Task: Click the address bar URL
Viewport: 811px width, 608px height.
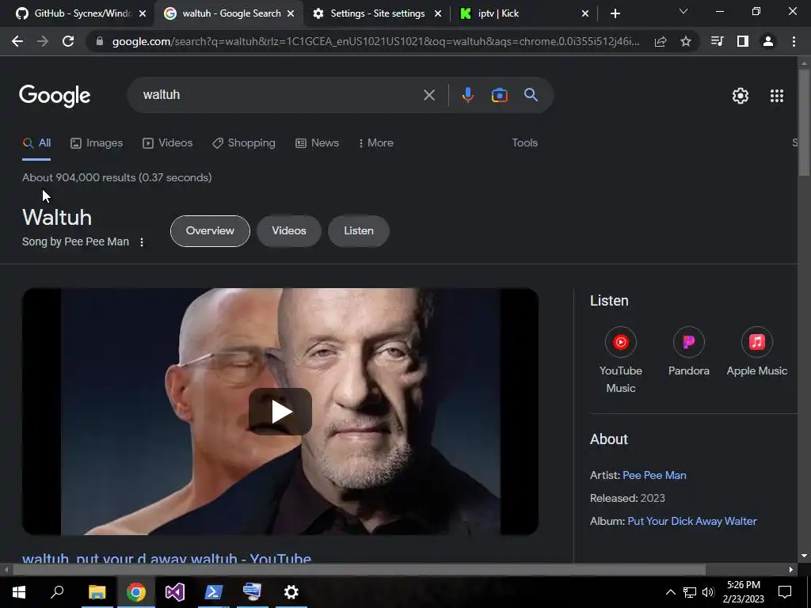Action: pyautogui.click(x=375, y=41)
